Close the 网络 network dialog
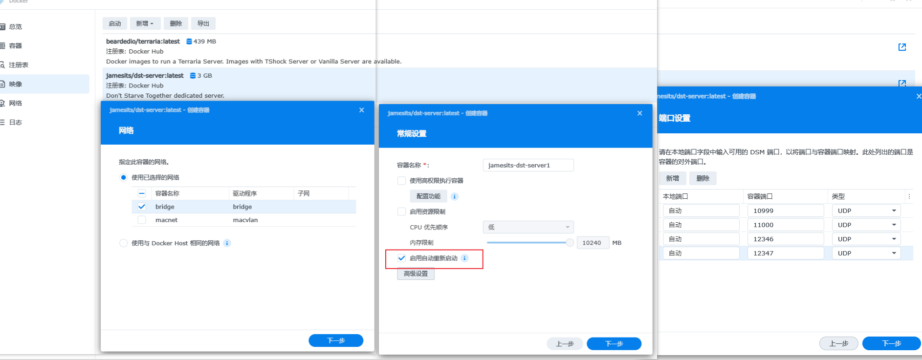Image resolution: width=922 pixels, height=360 pixels. tap(362, 110)
